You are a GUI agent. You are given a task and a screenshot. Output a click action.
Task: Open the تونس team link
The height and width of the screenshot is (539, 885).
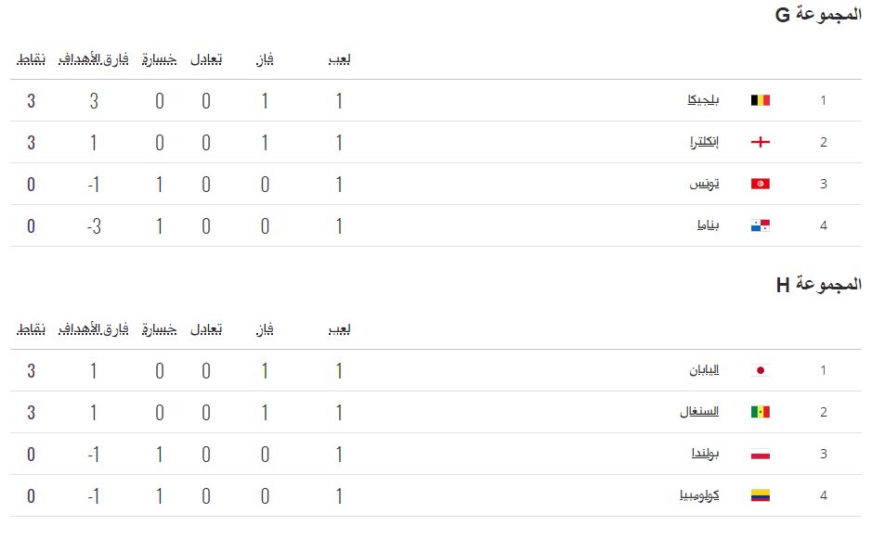tap(704, 184)
